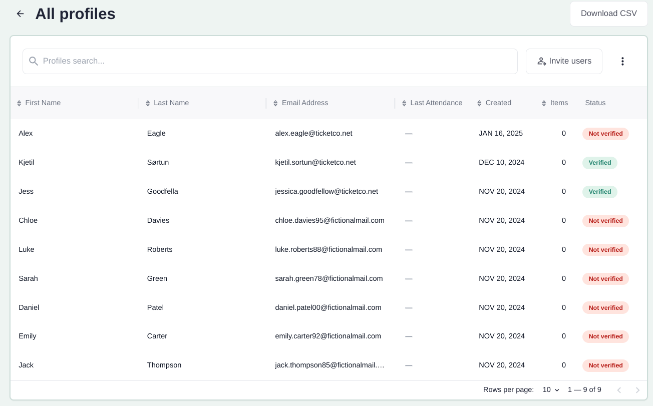This screenshot has height=406, width=653.
Task: Sort the Items column
Action: click(543, 103)
